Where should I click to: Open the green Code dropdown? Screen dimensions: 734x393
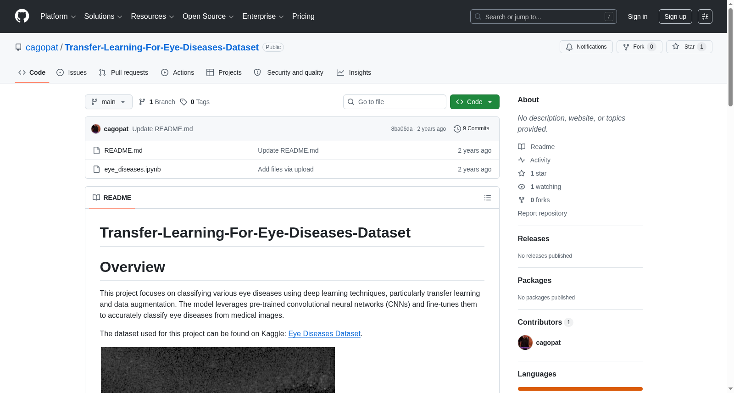475,102
